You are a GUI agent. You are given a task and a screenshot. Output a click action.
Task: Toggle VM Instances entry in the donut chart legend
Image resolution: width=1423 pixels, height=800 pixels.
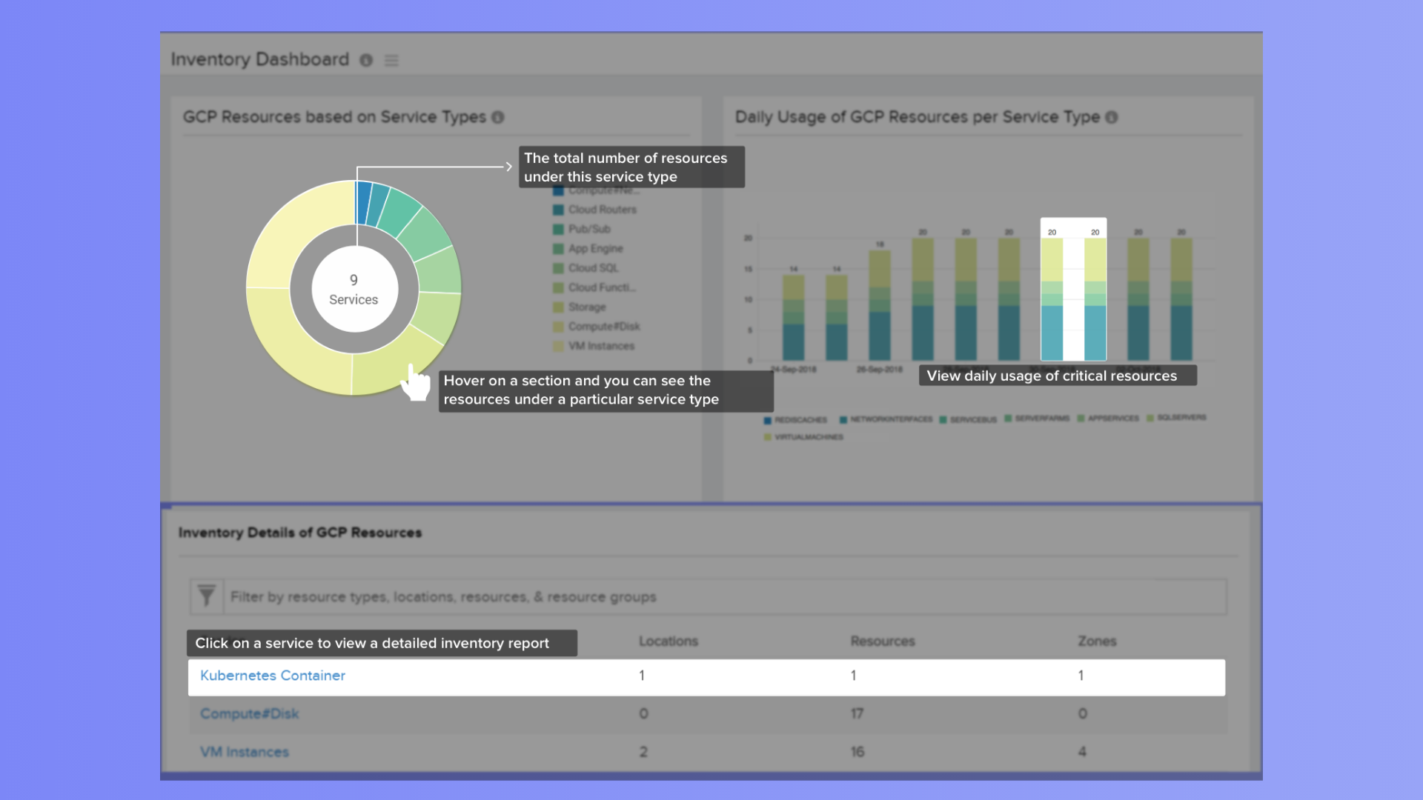pyautogui.click(x=594, y=346)
